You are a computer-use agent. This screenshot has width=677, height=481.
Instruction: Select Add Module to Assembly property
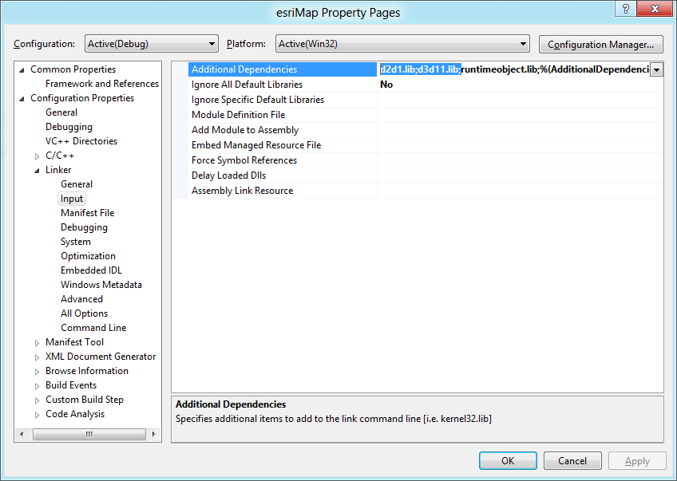coord(283,130)
